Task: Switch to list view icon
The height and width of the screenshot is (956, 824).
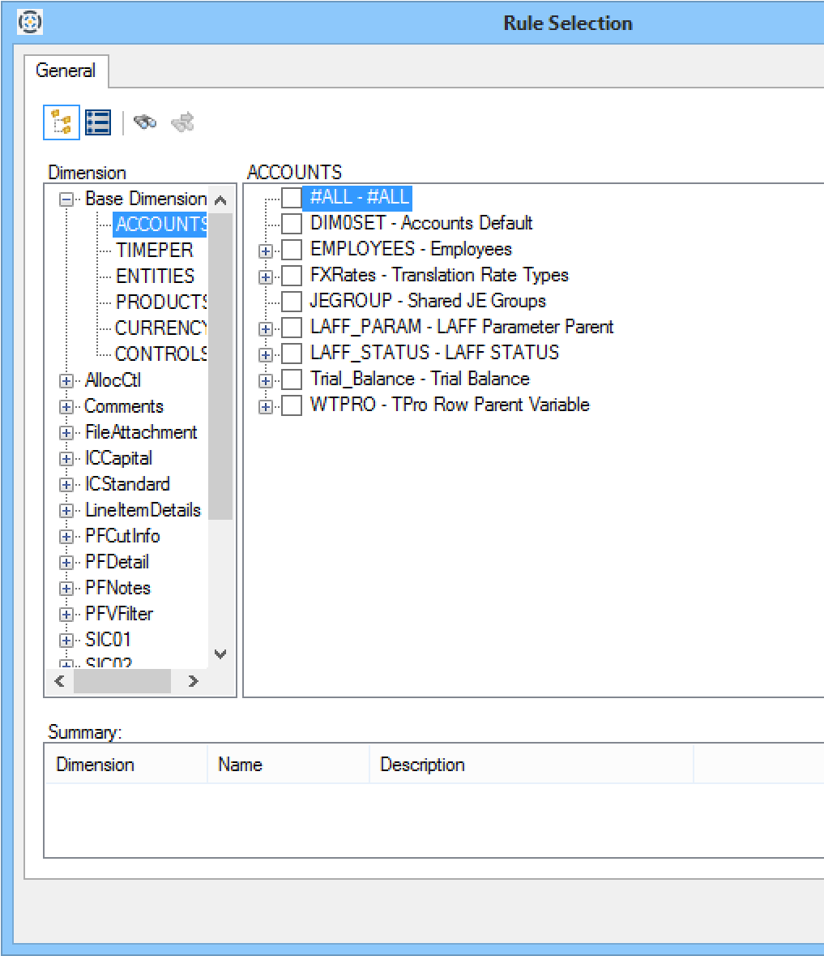Action: [x=98, y=123]
